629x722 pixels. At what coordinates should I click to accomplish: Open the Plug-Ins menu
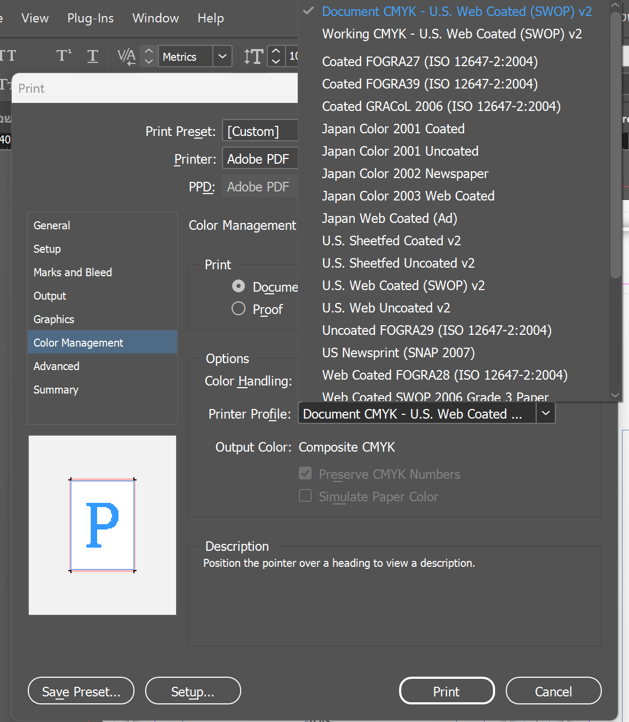(90, 18)
